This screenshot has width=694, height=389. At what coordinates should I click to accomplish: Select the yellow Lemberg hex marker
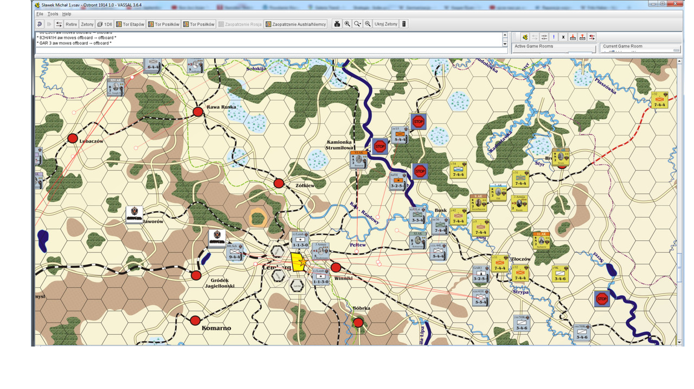(298, 262)
